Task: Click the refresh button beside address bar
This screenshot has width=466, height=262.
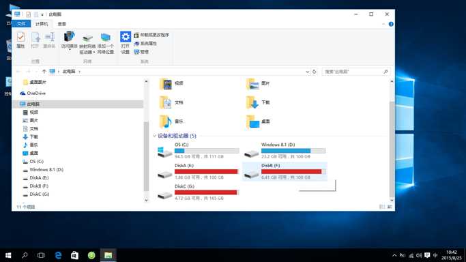Action: tap(314, 72)
